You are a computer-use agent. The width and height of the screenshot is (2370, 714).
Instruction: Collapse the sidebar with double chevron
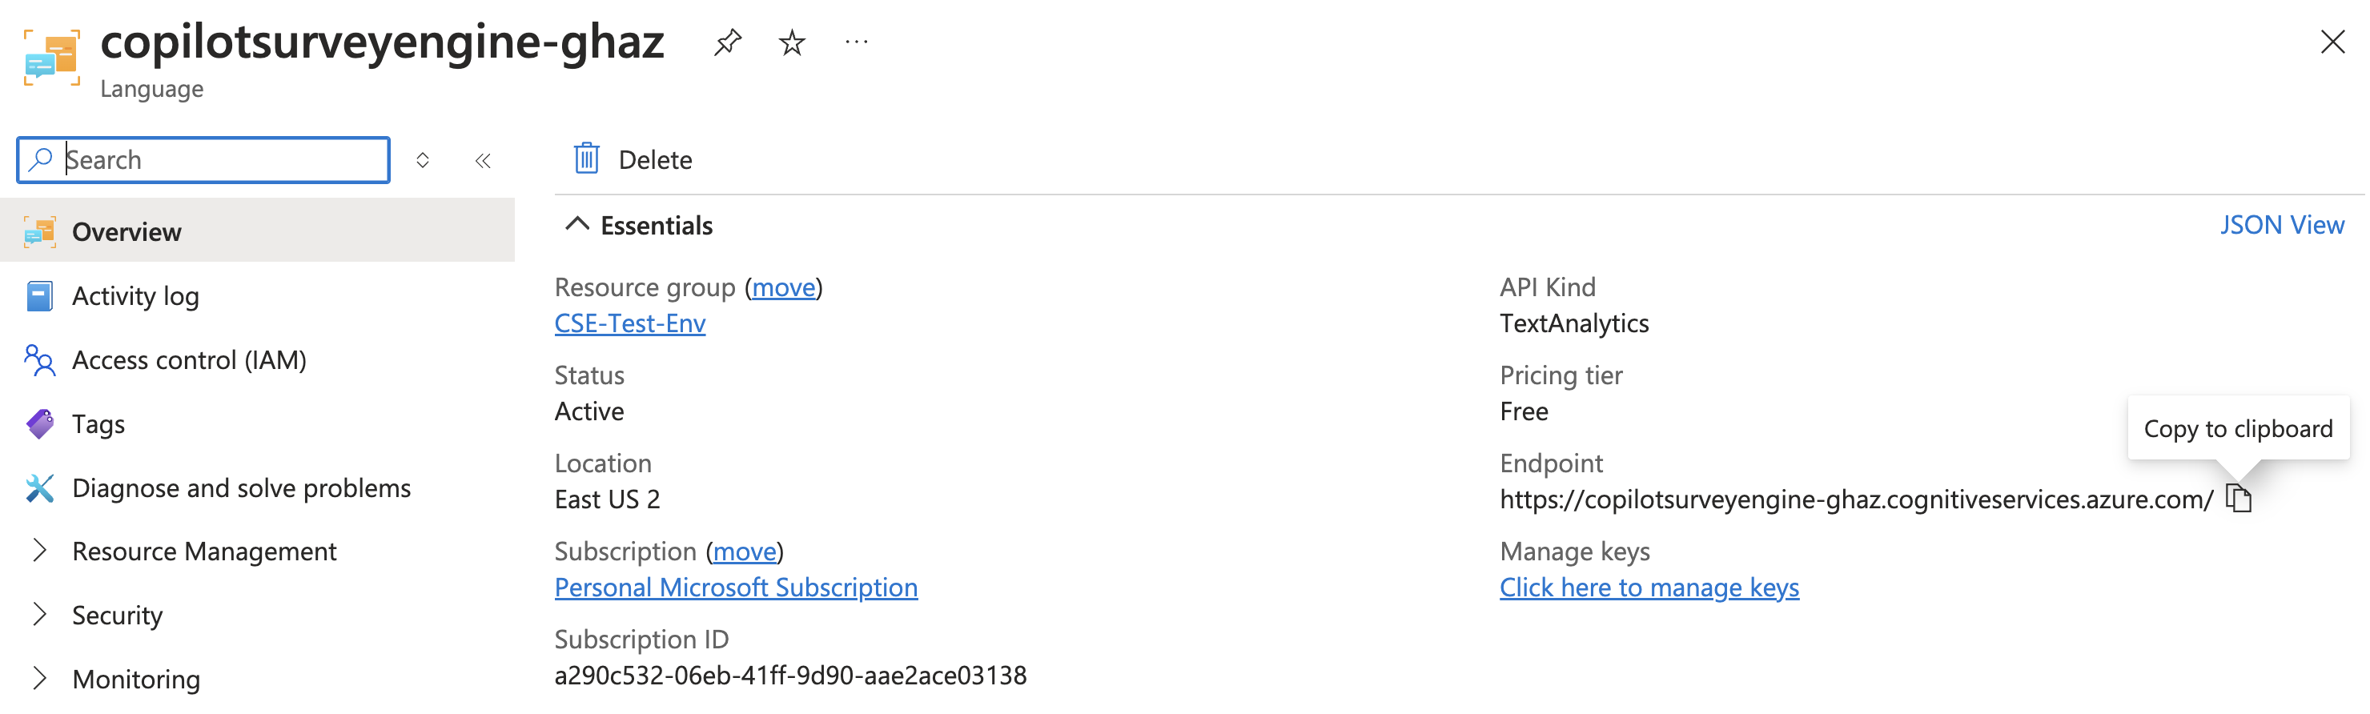click(483, 161)
